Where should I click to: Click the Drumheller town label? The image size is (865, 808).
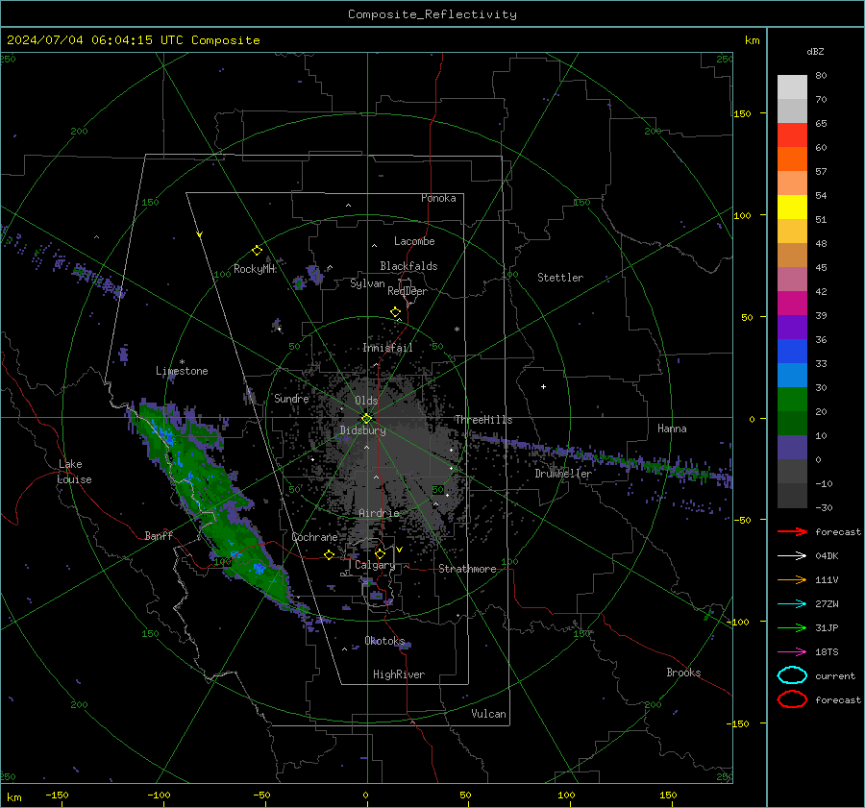563,474
